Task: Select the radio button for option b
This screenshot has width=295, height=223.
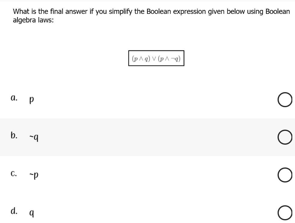Action: pos(284,137)
